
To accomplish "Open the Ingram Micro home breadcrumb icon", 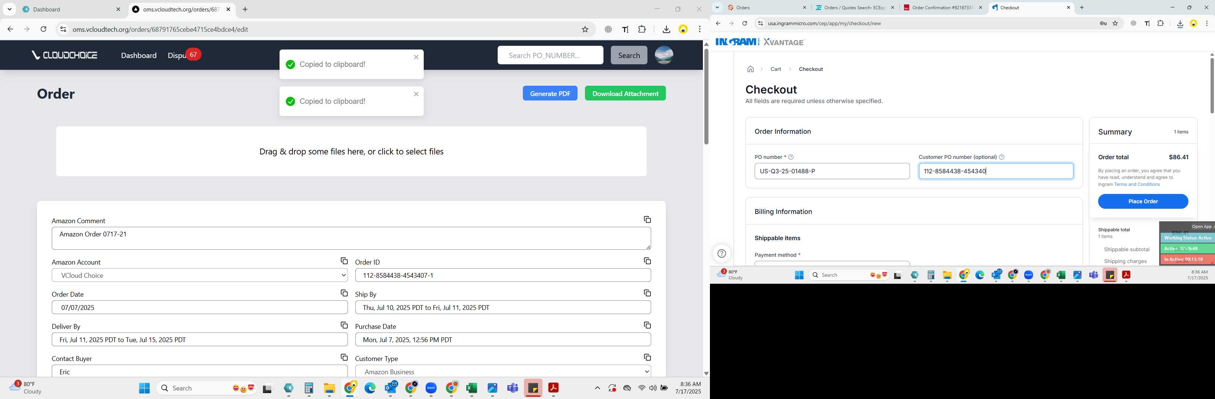I will pyautogui.click(x=751, y=69).
